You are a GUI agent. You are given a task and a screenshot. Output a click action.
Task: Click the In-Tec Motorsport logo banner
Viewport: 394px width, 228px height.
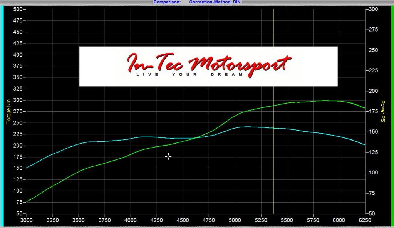[208, 66]
